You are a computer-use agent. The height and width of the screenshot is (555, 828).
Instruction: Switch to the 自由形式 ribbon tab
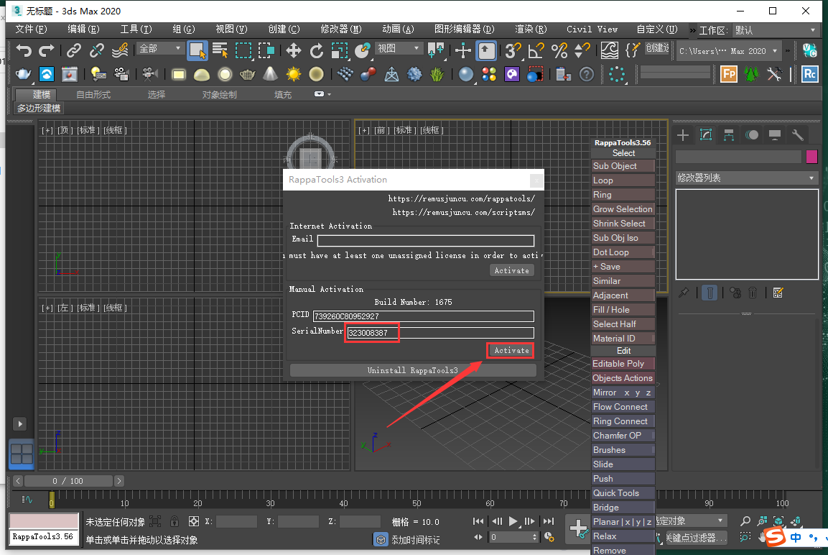93,95
